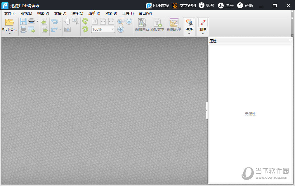
Task: Open the 编辑(E) menu
Action: 26,13
